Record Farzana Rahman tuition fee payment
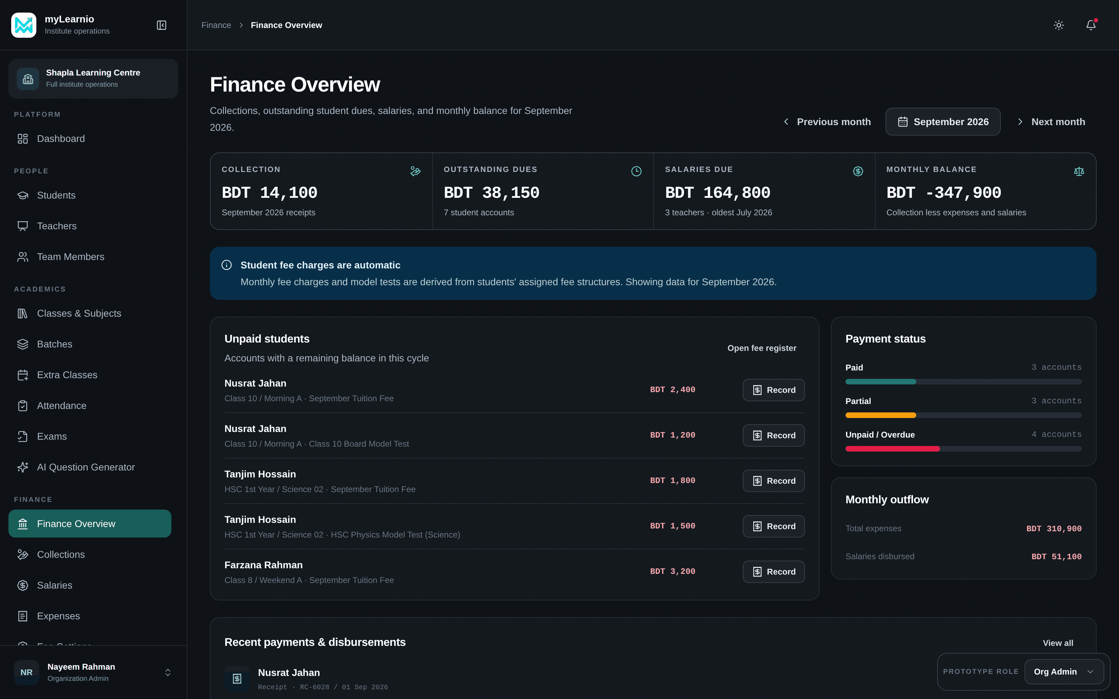Image resolution: width=1119 pixels, height=699 pixels. click(774, 572)
